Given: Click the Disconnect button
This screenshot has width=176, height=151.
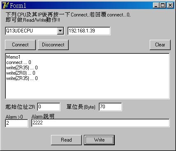Looking at the screenshot, I should click(53, 45).
